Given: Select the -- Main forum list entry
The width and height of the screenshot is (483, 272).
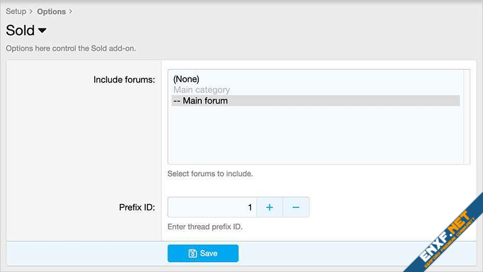Looking at the screenshot, I should tap(200, 101).
